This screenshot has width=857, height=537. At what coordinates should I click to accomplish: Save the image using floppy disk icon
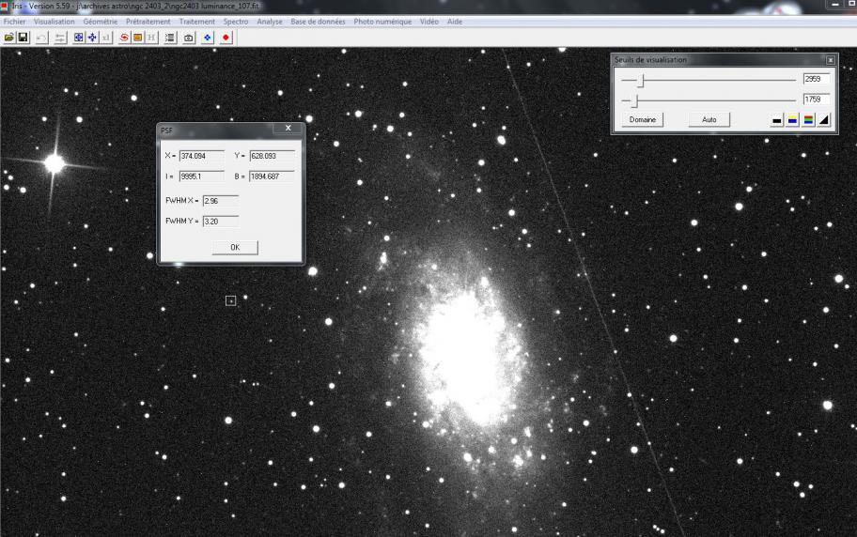(23, 38)
